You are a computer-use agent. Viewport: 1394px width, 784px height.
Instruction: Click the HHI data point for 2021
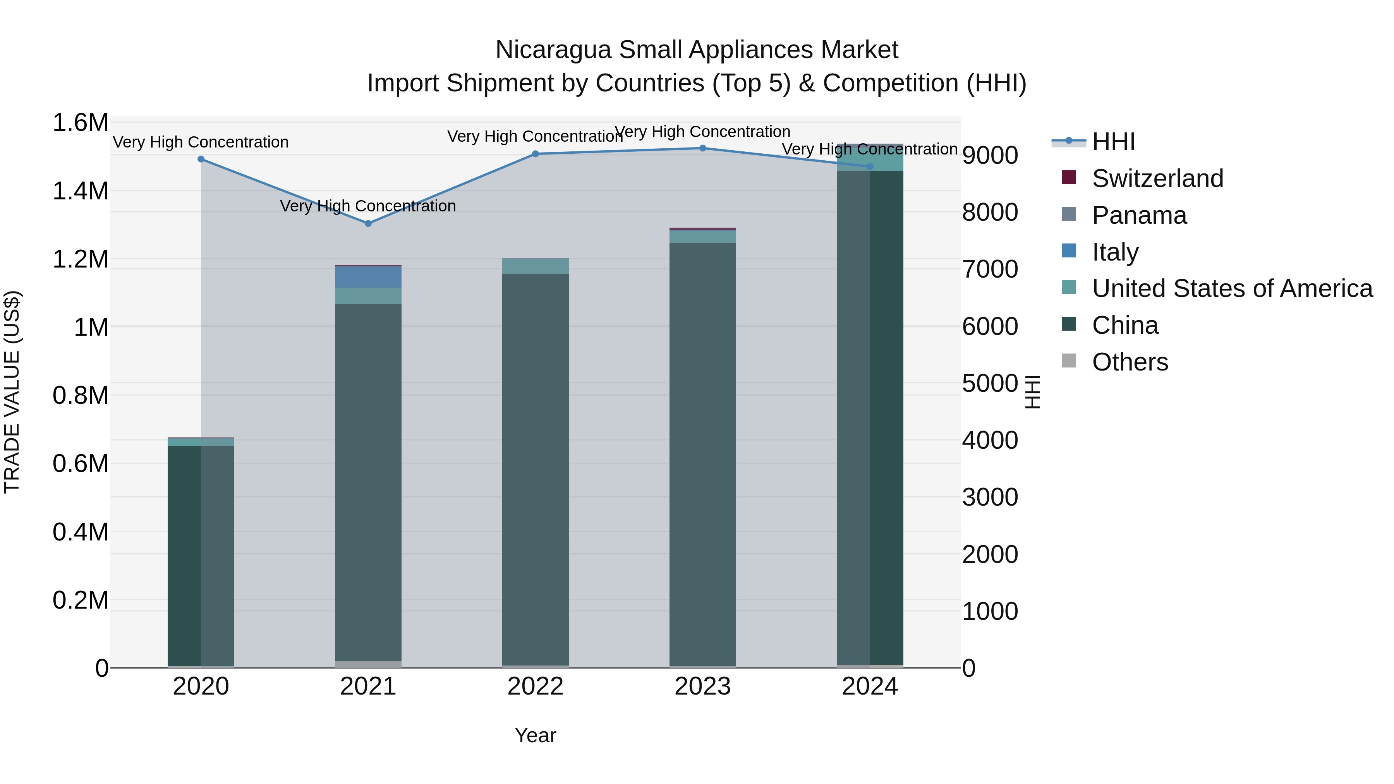[368, 223]
